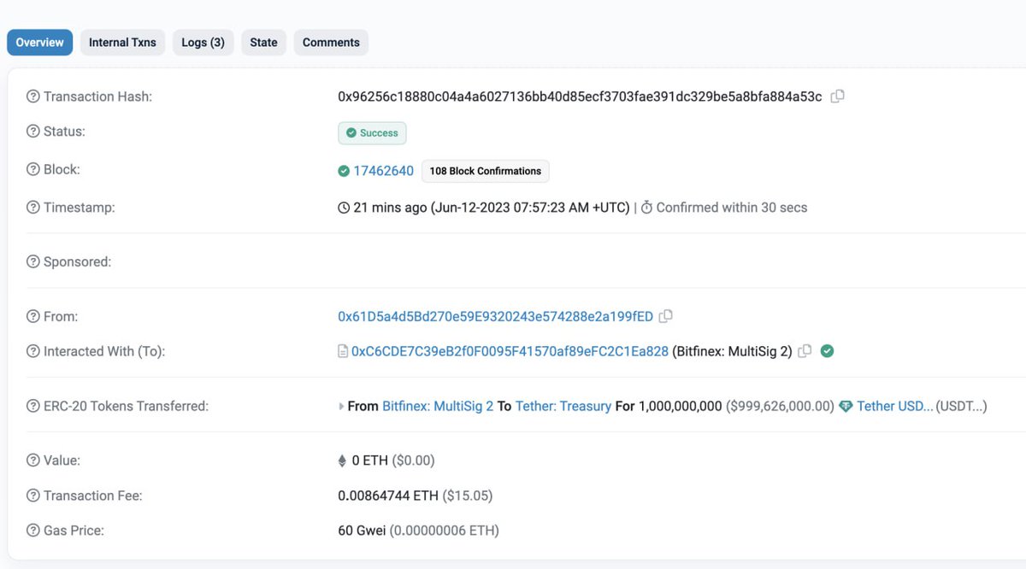
Task: Click help icon next to Gas Price
Action: click(x=33, y=531)
